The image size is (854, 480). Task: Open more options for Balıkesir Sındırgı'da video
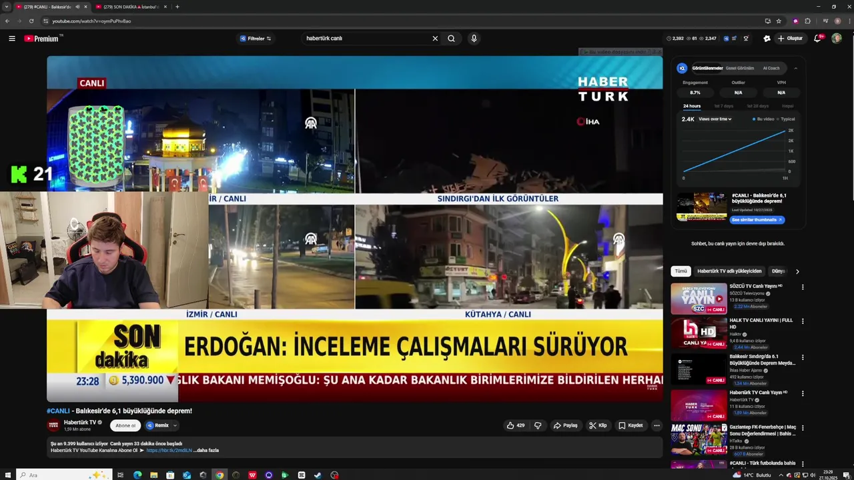pyautogui.click(x=803, y=357)
